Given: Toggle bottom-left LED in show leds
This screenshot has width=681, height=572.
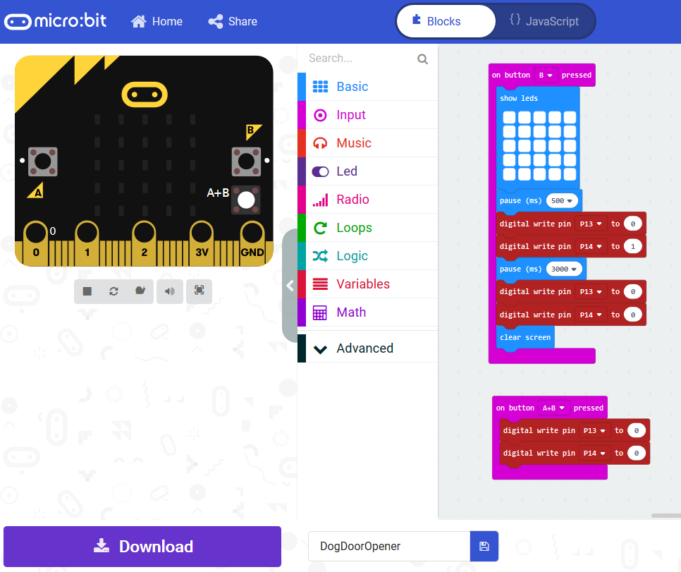Looking at the screenshot, I should click(x=509, y=174).
